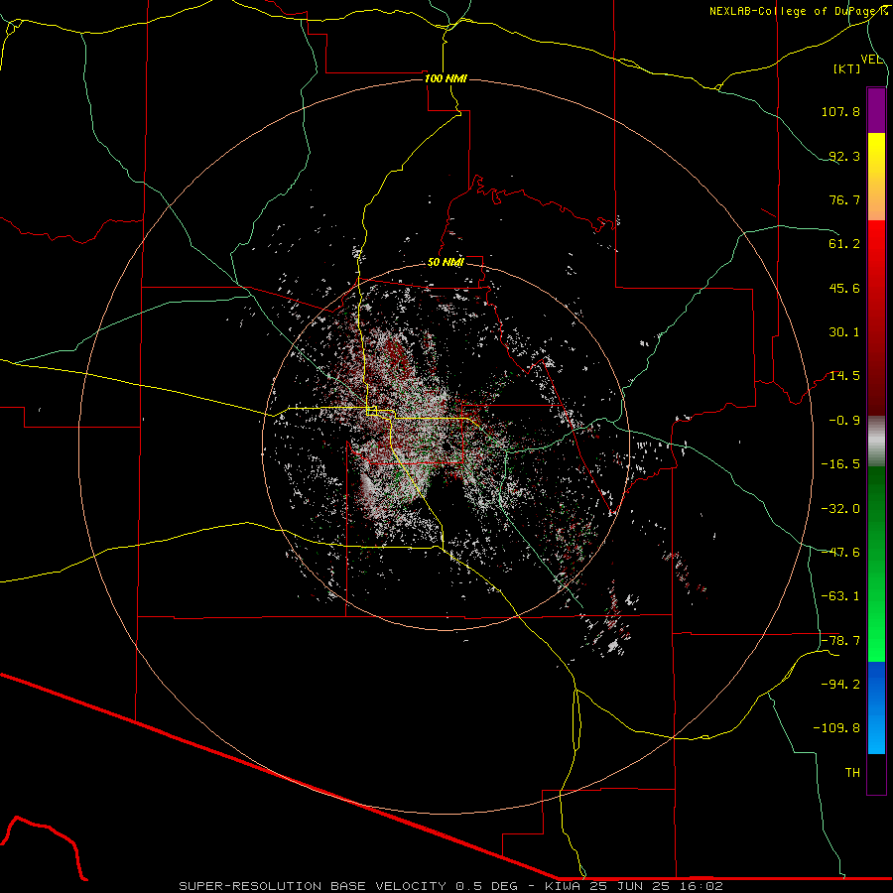Click the purple segment of the color bar
This screenshot has height=893, width=893.
tap(876, 110)
